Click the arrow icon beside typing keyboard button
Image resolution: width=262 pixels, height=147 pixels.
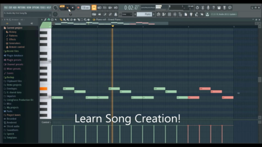point(99,14)
